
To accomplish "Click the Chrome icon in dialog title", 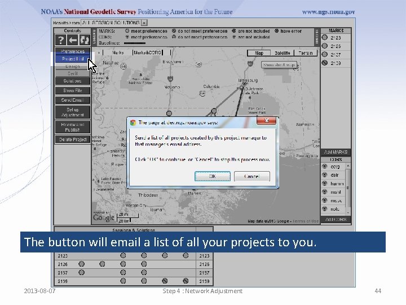I will click(x=133, y=123).
